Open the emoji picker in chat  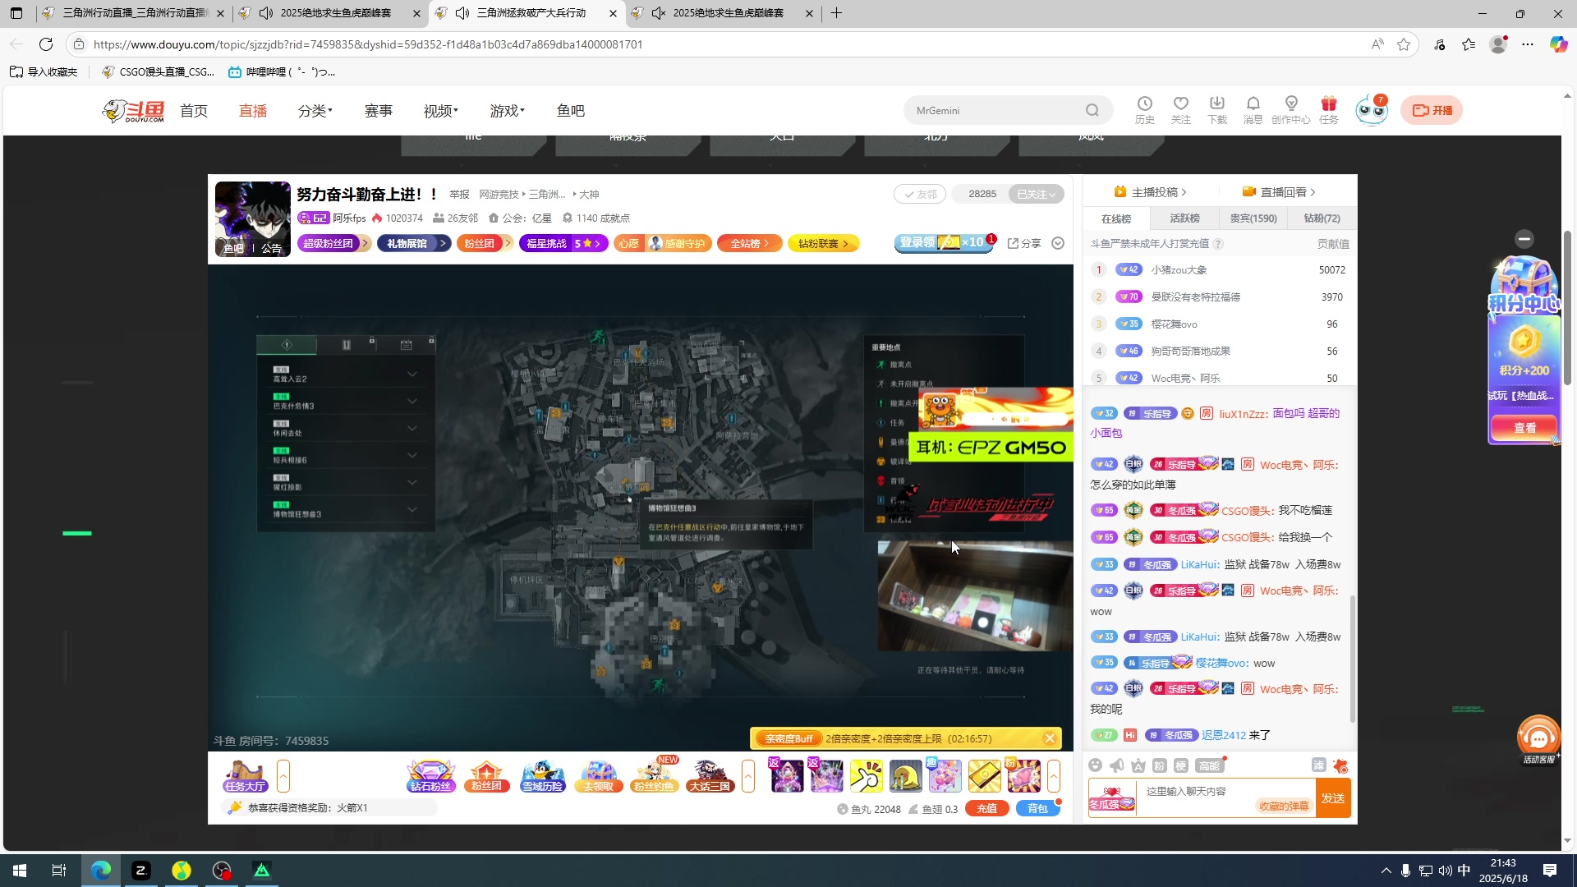coord(1095,765)
